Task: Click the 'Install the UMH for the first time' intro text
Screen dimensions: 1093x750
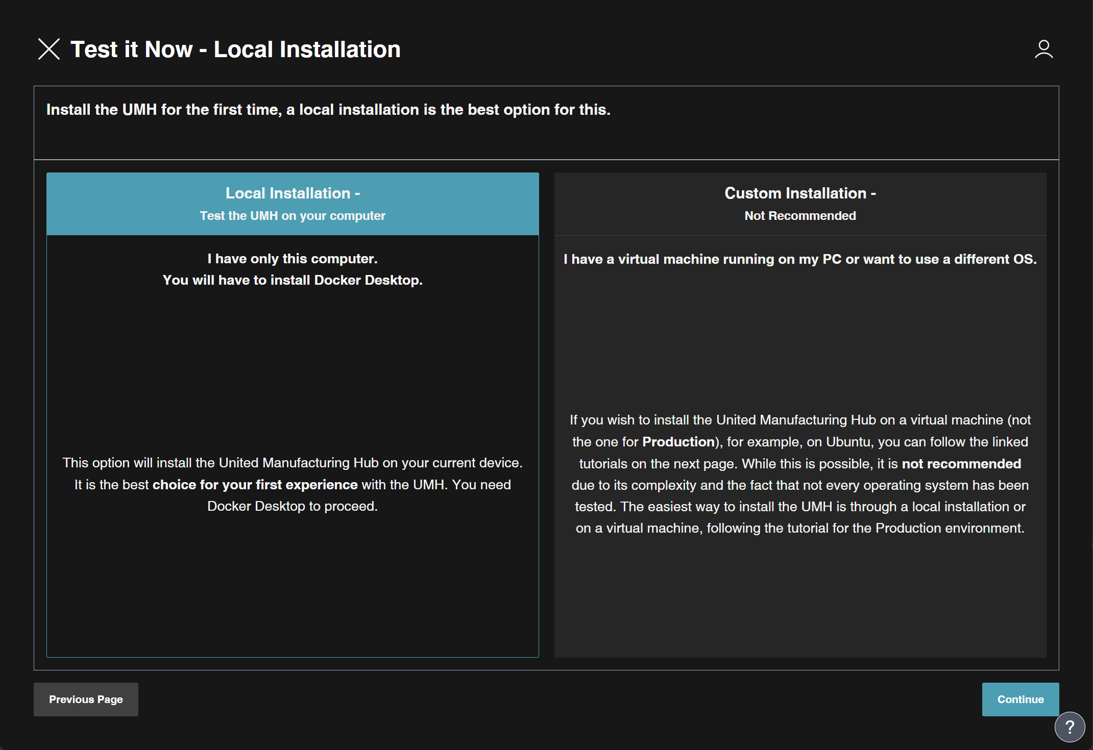Action: point(328,110)
